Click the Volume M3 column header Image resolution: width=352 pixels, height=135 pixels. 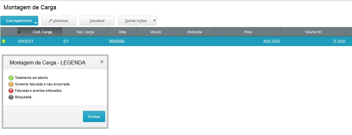click(x=313, y=32)
